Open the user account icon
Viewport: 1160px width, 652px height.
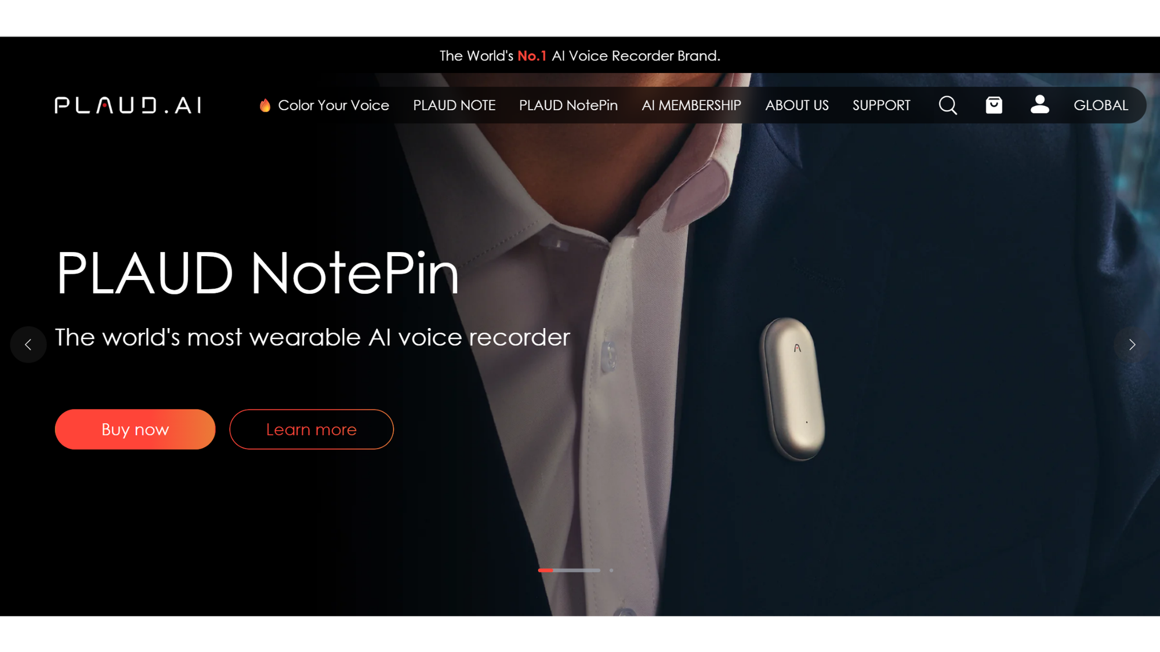coord(1039,104)
